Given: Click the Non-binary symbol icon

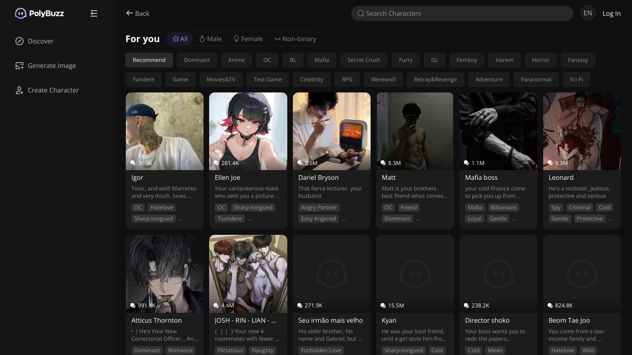Looking at the screenshot, I should coord(278,39).
